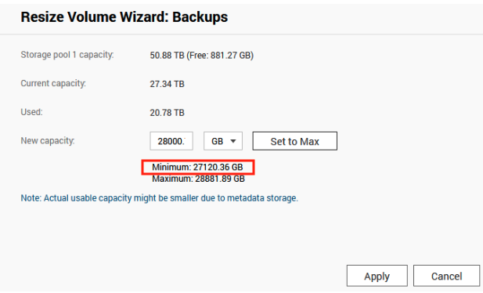Expand the unit selector via its arrow
Screen dimensions: 483x293
233,141
